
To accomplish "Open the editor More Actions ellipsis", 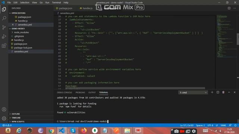I will (x=235, y=8).
